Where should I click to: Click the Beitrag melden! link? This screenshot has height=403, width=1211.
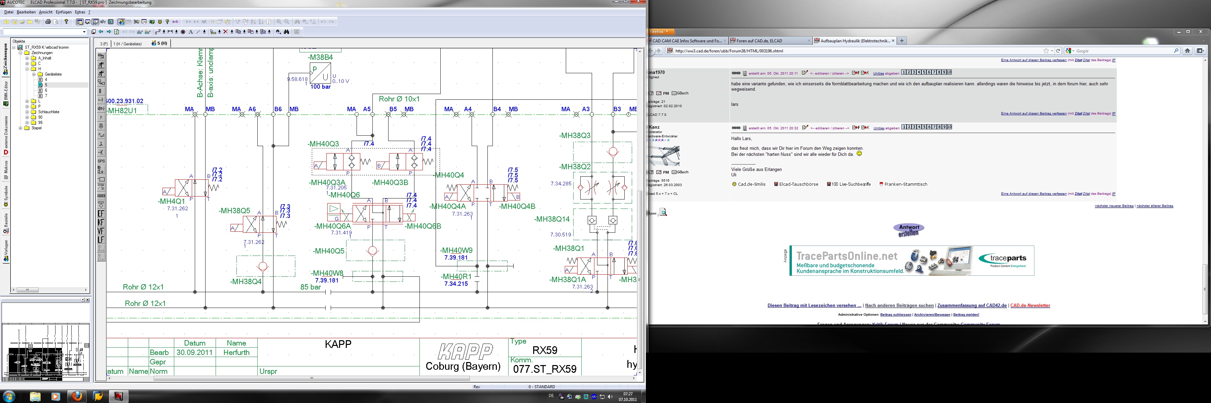coord(966,315)
